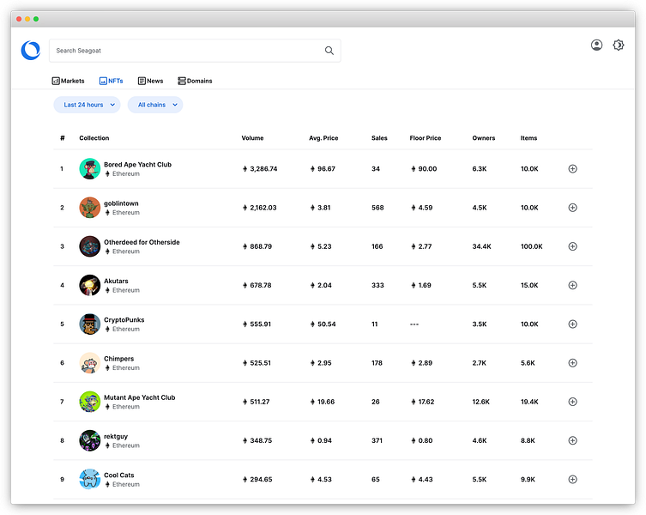Open Otherdeed for Otherside collection name
This screenshot has height=515, width=646.
(x=142, y=242)
